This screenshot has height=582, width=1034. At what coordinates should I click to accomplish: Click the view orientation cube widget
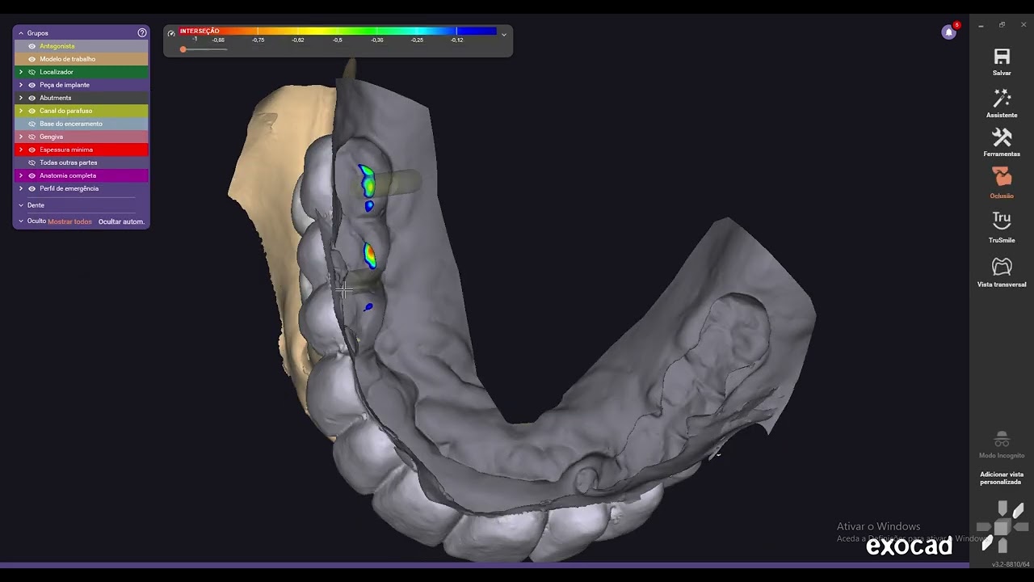click(x=1002, y=527)
